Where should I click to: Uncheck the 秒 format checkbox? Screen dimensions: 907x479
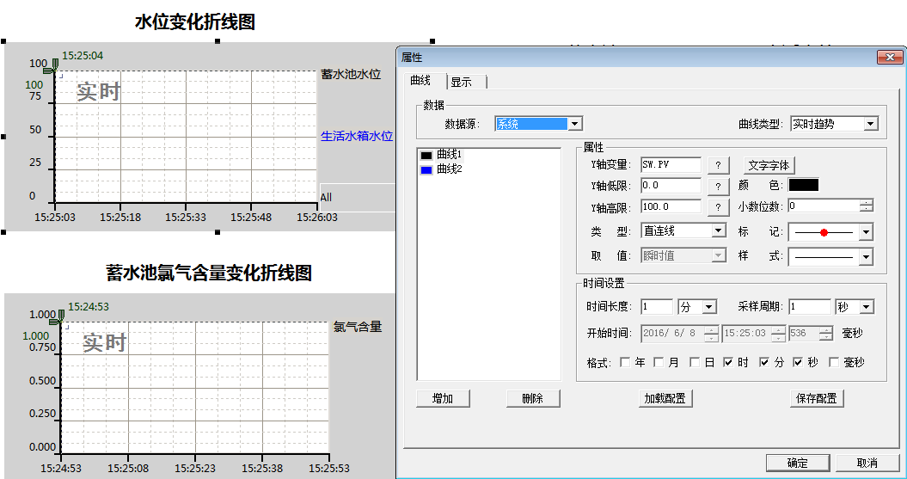pyautogui.click(x=798, y=363)
